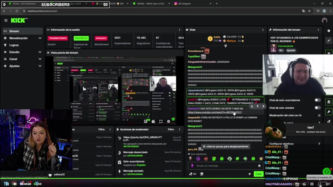333x187 pixels.
Task: Click the Enviar un mensaje input field
Action: [225, 166]
